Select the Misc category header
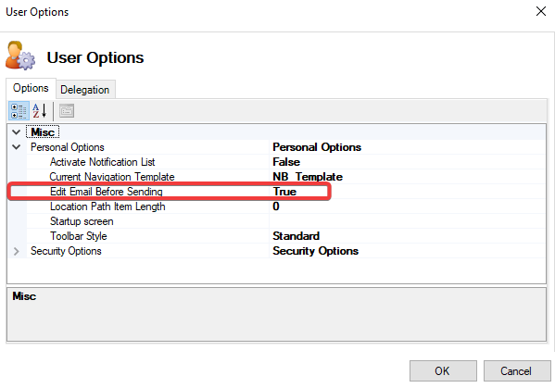 43,132
